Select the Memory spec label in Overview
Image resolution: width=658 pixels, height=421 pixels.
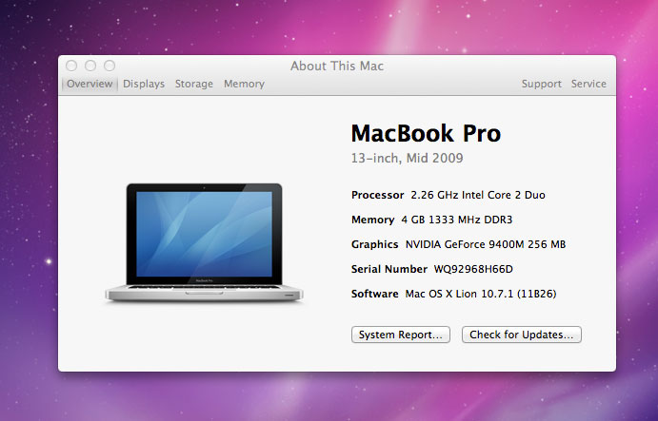click(x=372, y=220)
